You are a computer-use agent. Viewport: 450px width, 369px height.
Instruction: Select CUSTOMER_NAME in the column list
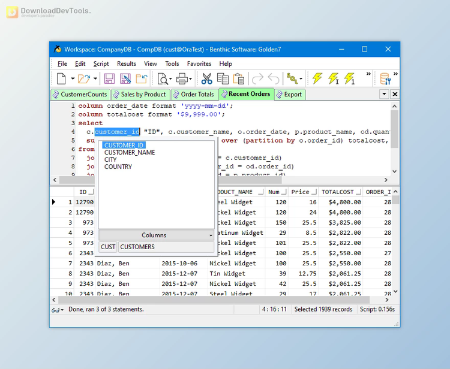pos(130,152)
